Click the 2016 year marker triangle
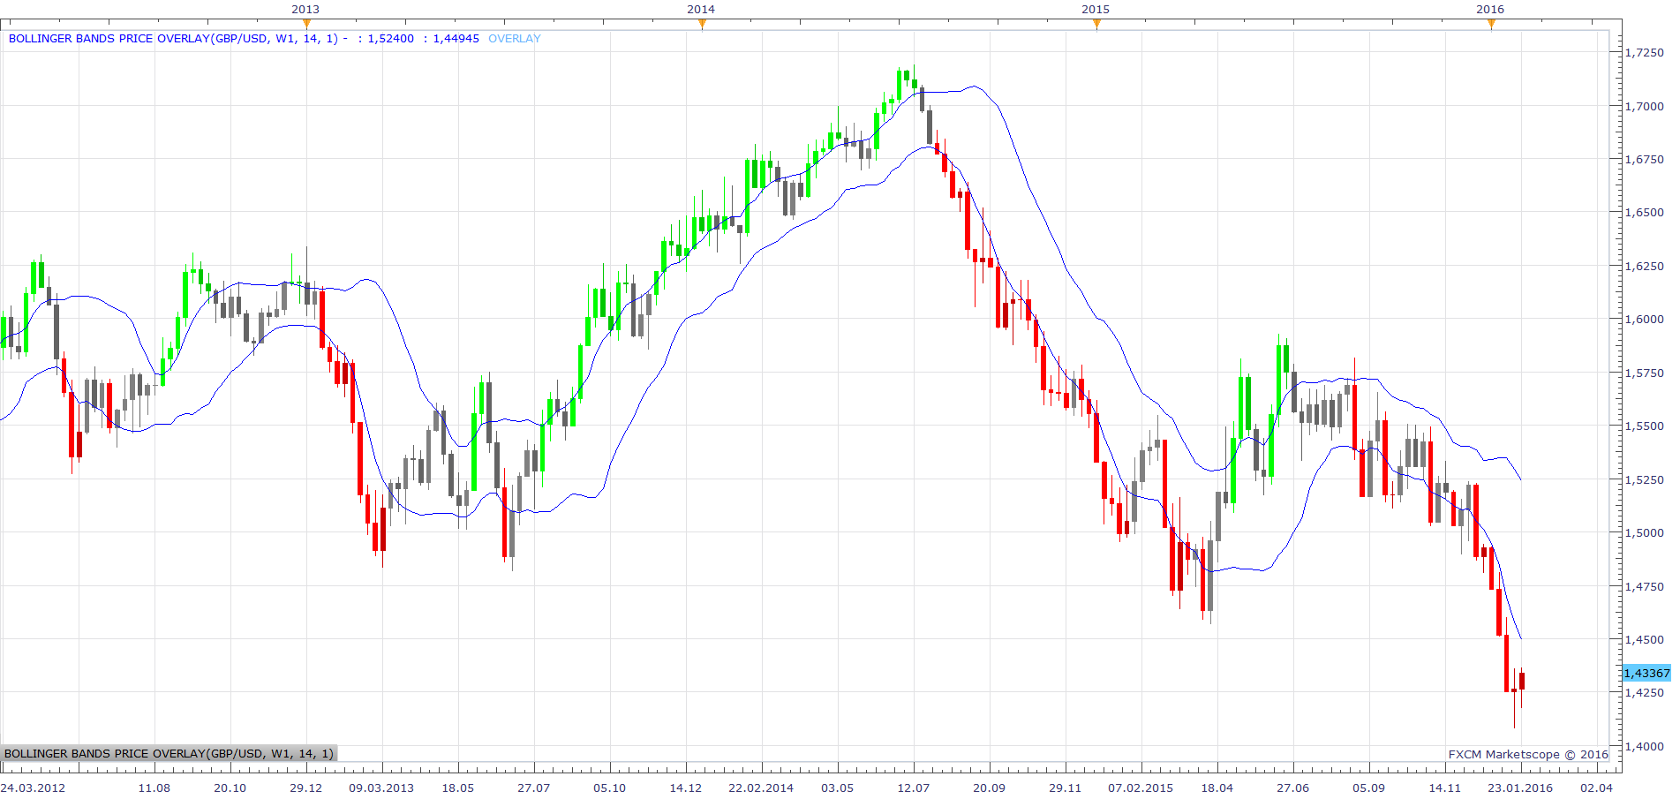 tap(1491, 24)
